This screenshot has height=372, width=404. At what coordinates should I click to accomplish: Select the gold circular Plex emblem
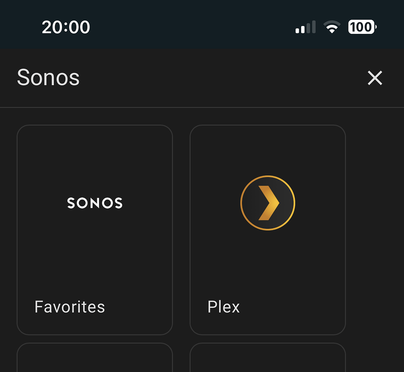tap(267, 202)
